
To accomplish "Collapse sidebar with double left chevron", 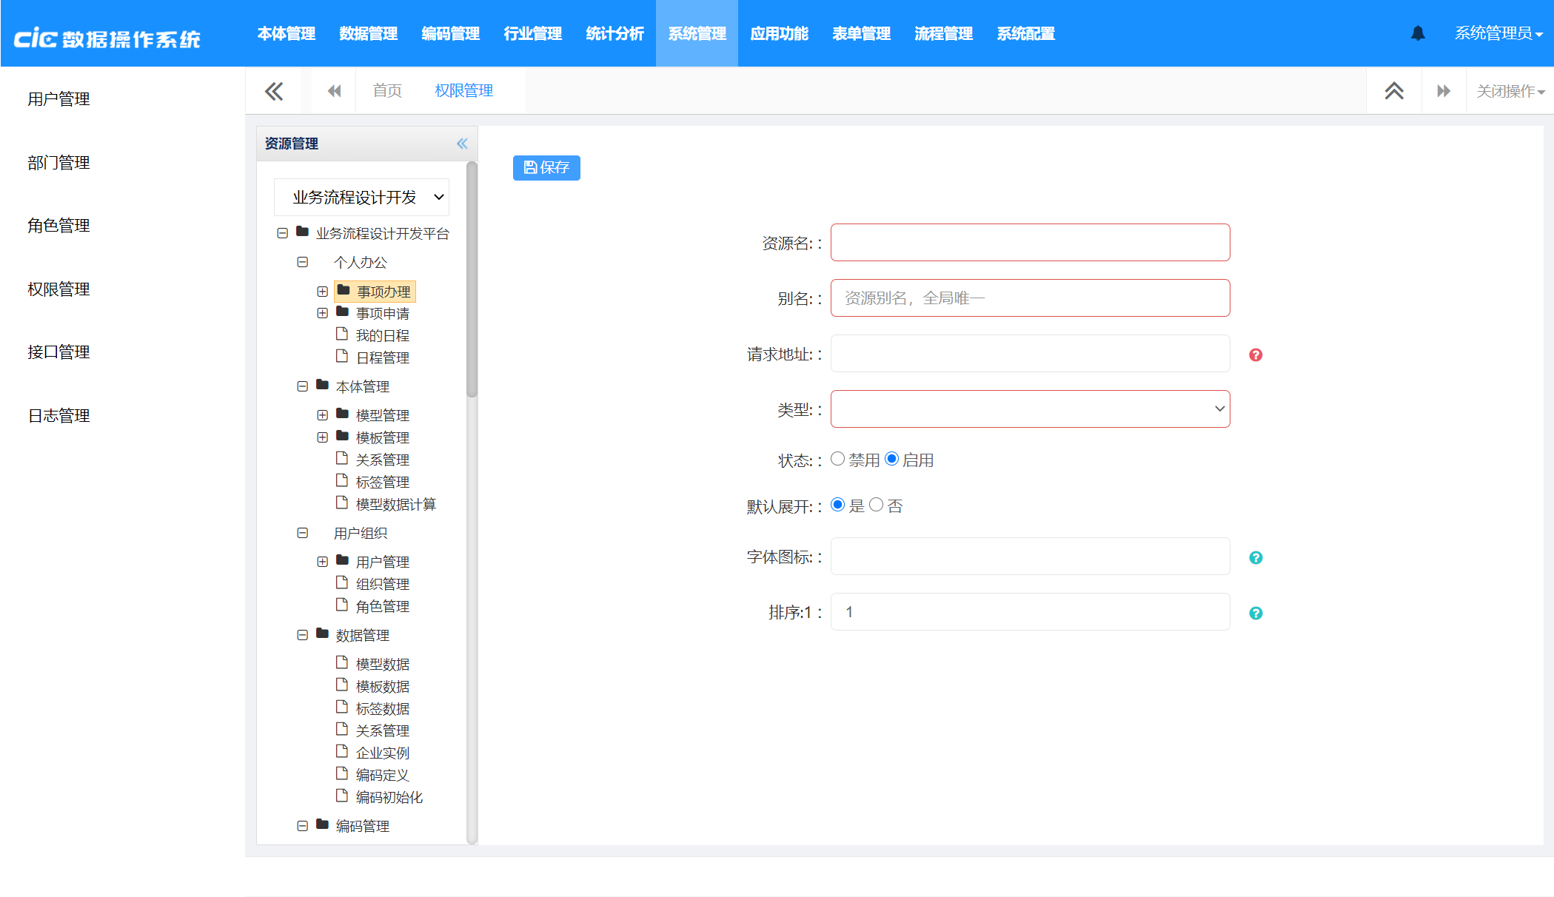I will [274, 91].
